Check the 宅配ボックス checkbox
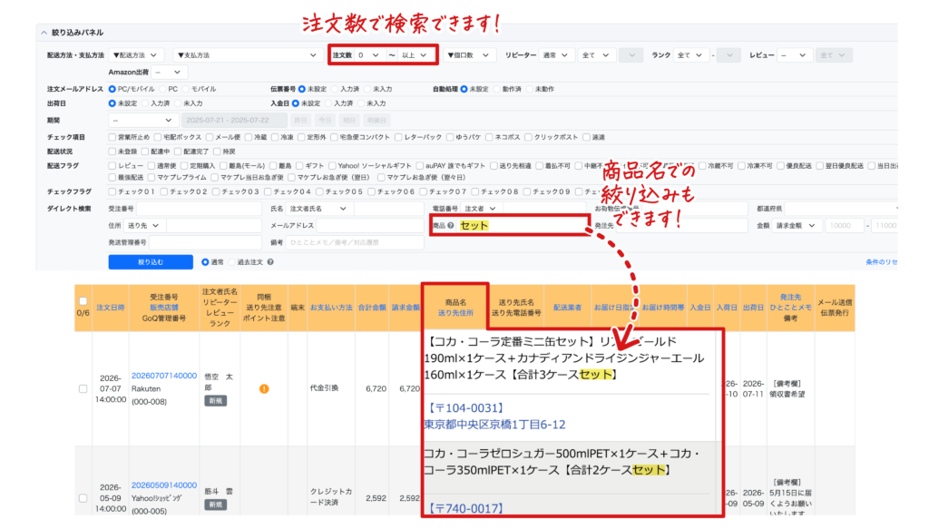Viewport: 929px width, 529px height. point(158,137)
